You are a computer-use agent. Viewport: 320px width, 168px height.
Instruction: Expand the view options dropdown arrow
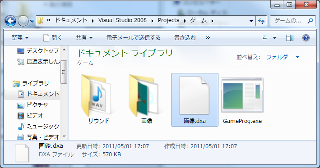coord(275,38)
